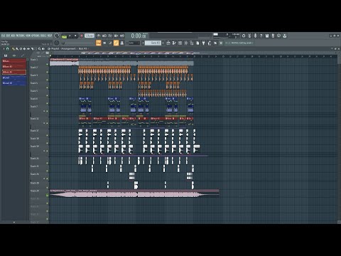341x256 pixels.
Task: Open the PATTERNS menu
Action: tap(21, 36)
